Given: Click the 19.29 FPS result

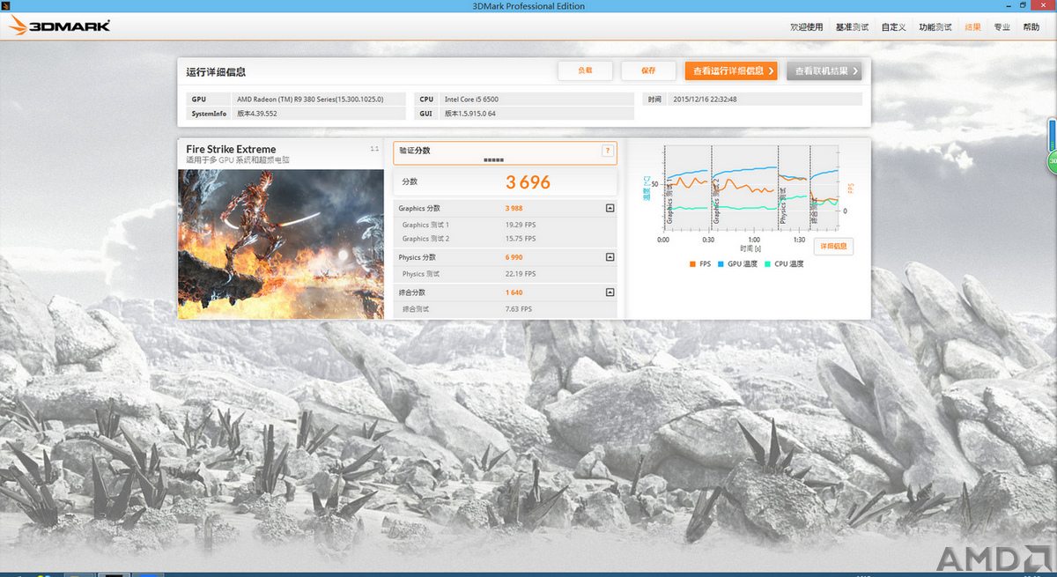Looking at the screenshot, I should tap(521, 226).
